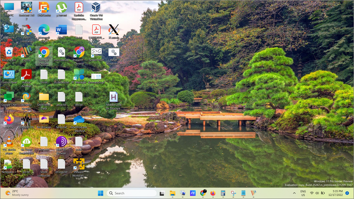The width and height of the screenshot is (354, 199).
Task: Select the jesse.txt file
Action: (x=61, y=99)
